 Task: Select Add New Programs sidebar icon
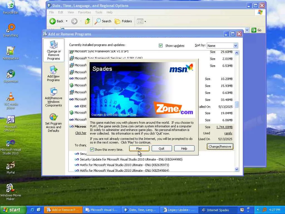click(x=53, y=74)
